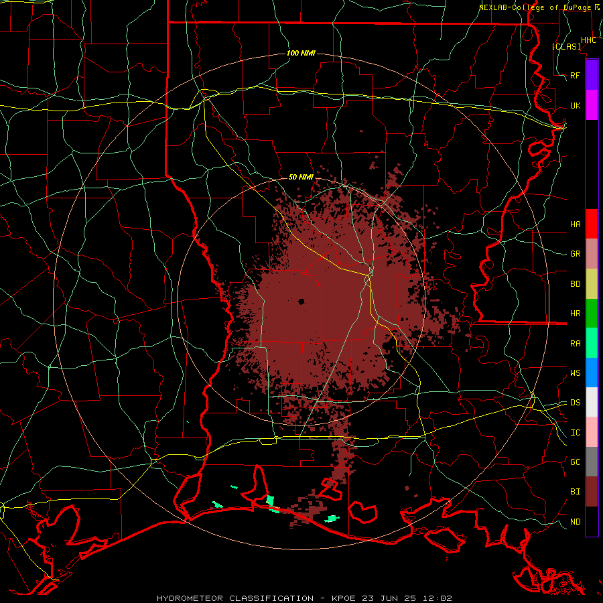Click the ND black legend swatch

[592, 521]
